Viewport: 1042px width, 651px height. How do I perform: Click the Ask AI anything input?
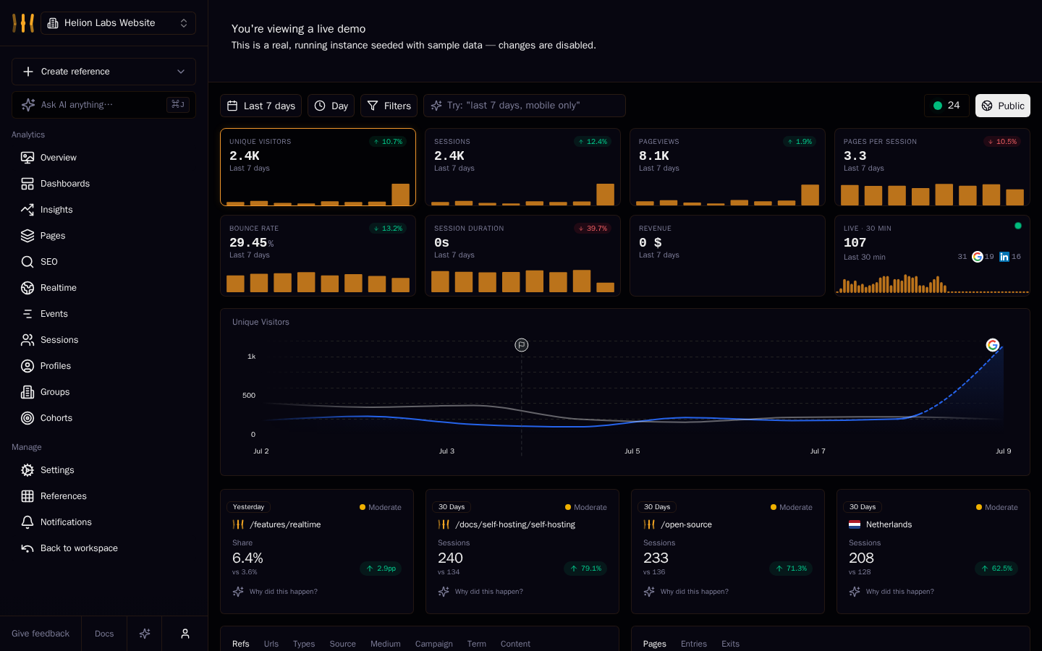coord(103,105)
